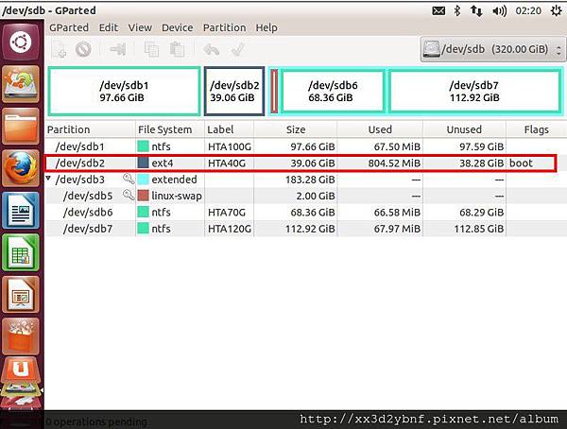
Task: Select the /dev/sdb7 row in partition list
Action: (x=305, y=229)
